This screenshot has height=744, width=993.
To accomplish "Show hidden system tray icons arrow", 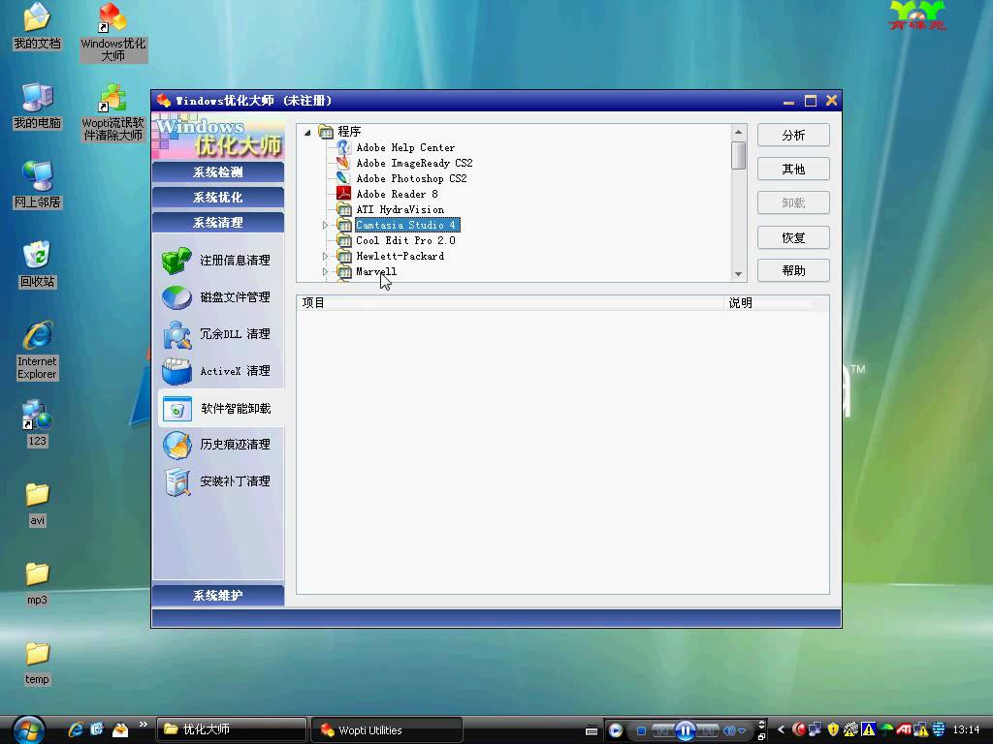I will [782, 729].
